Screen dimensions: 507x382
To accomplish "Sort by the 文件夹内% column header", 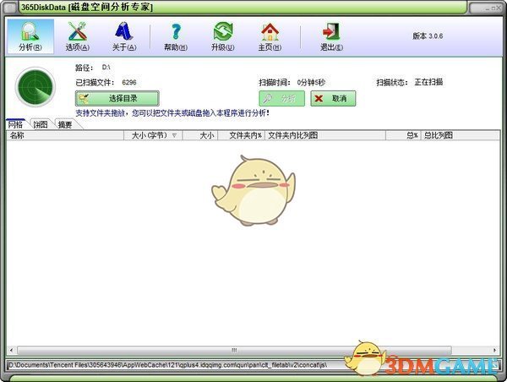I will (243, 135).
